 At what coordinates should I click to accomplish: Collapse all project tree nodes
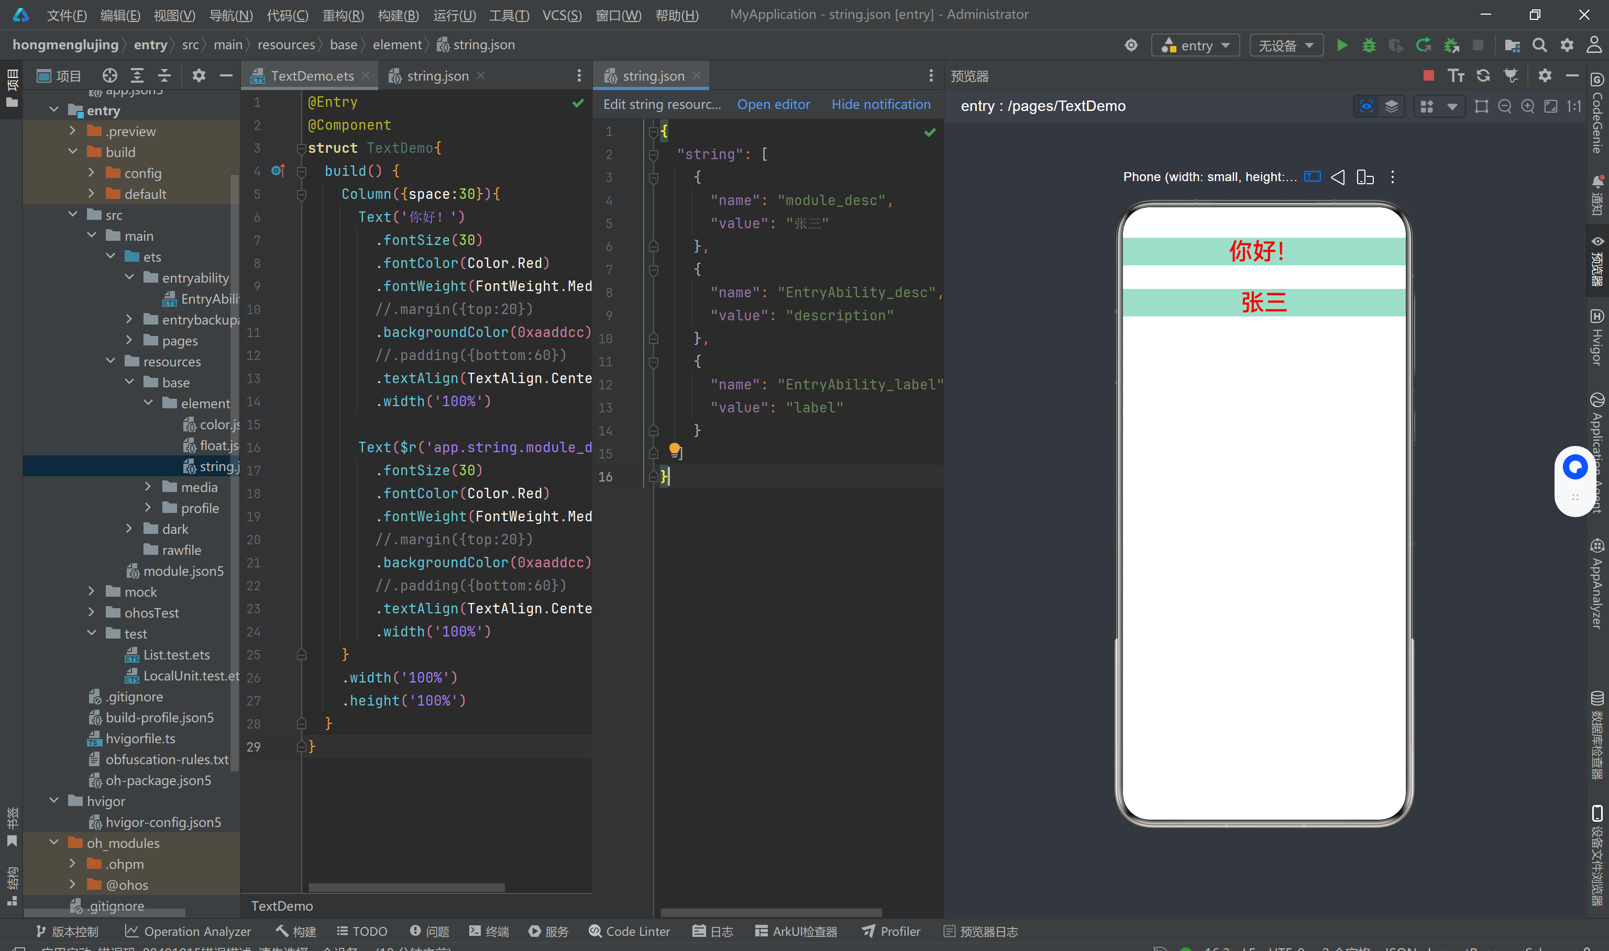click(164, 75)
